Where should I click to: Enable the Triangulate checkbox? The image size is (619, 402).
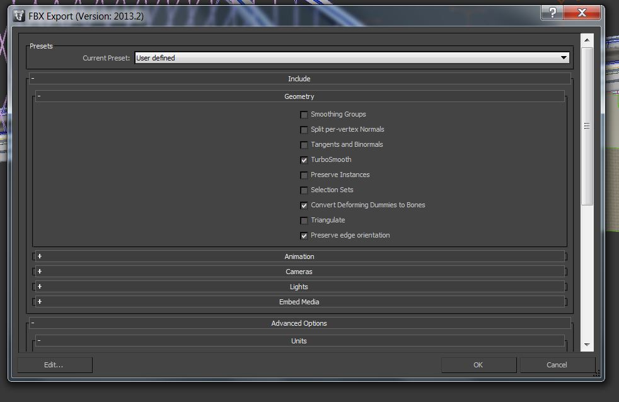(x=304, y=221)
